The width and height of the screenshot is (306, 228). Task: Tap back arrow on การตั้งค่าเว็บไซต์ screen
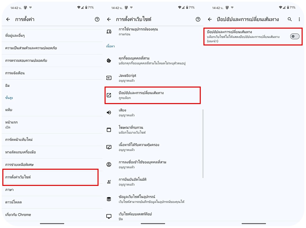(x=109, y=20)
